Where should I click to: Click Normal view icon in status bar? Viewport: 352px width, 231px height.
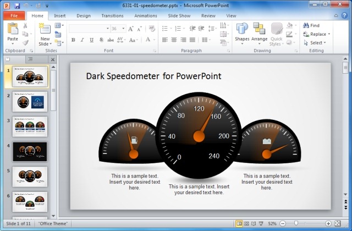click(x=239, y=223)
